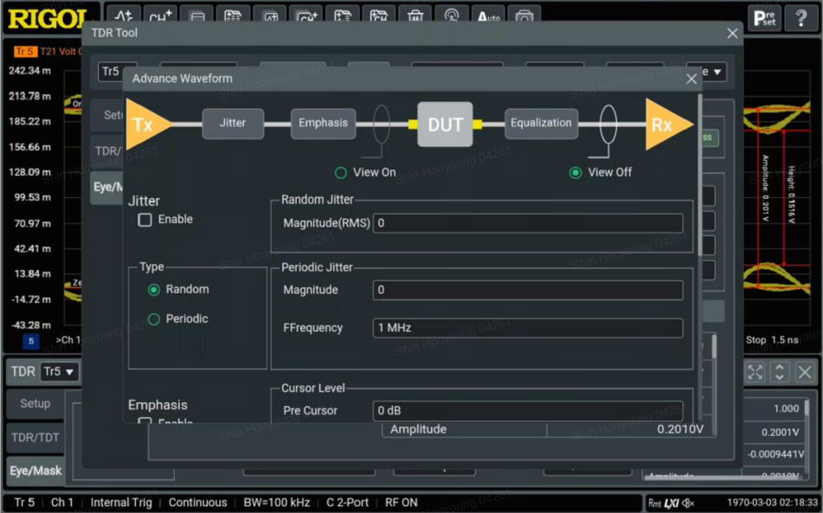This screenshot has height=513, width=823.
Task: Select the View On radio button
Action: [x=341, y=172]
